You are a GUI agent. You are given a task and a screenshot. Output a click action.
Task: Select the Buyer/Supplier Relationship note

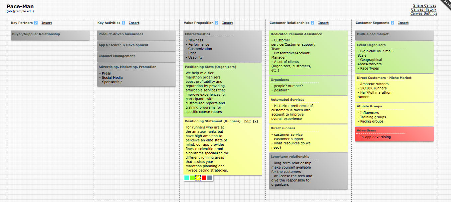point(50,35)
